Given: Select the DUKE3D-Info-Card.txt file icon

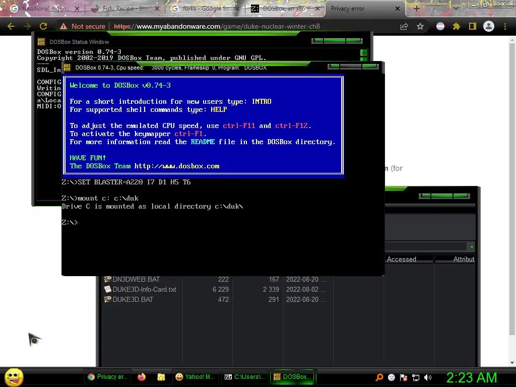Looking at the screenshot, I should click(108, 289).
